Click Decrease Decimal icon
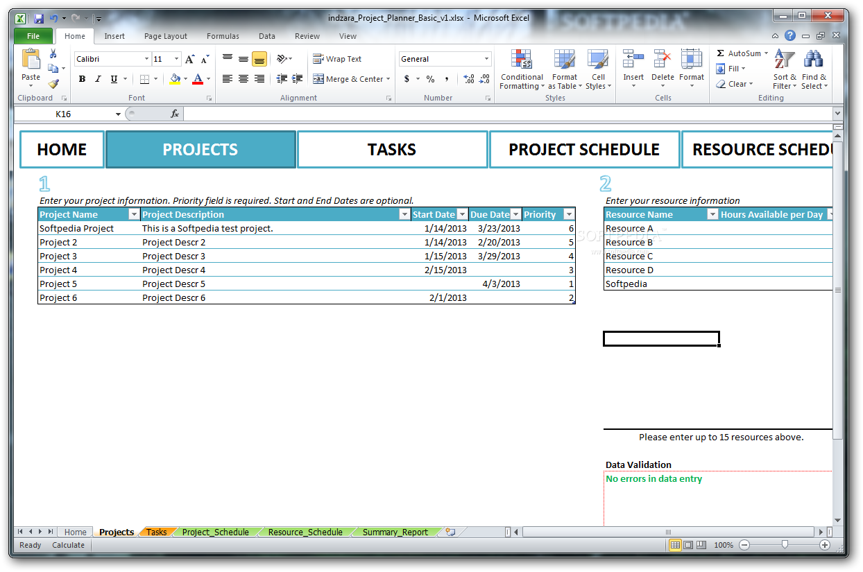 point(485,79)
